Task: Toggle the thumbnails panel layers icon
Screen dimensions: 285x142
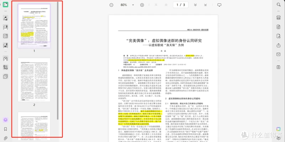Action: pyautogui.click(x=5, y=120)
